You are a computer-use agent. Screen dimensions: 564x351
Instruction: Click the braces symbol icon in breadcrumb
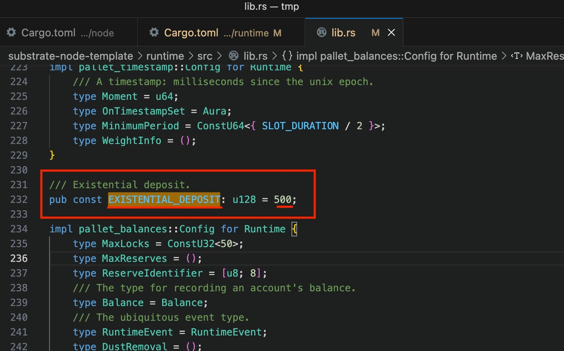pyautogui.click(x=287, y=56)
